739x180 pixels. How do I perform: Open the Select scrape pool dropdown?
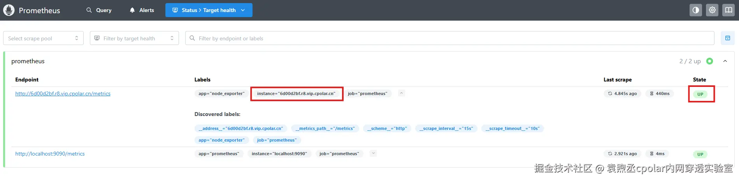pyautogui.click(x=43, y=38)
